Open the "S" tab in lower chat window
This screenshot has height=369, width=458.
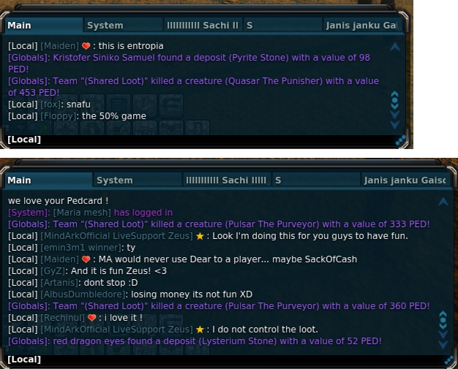tap(316, 180)
